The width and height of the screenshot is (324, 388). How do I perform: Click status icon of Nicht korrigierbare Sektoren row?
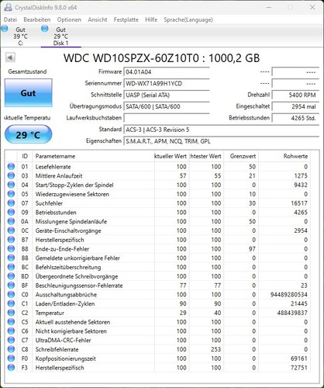coord(11,331)
